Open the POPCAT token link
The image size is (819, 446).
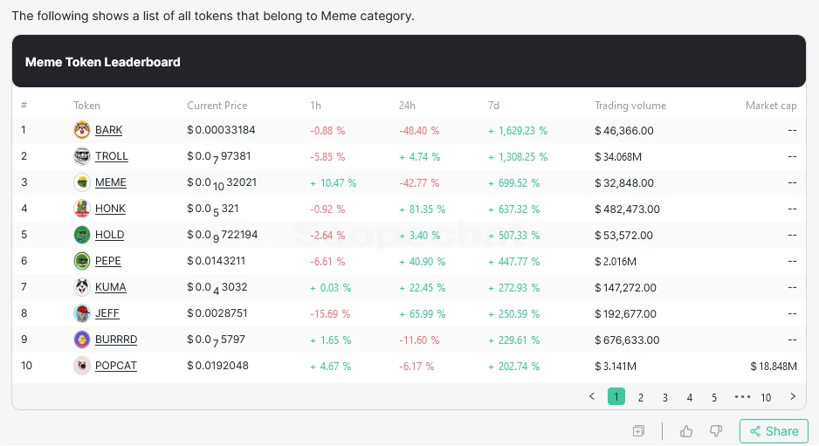coord(116,366)
